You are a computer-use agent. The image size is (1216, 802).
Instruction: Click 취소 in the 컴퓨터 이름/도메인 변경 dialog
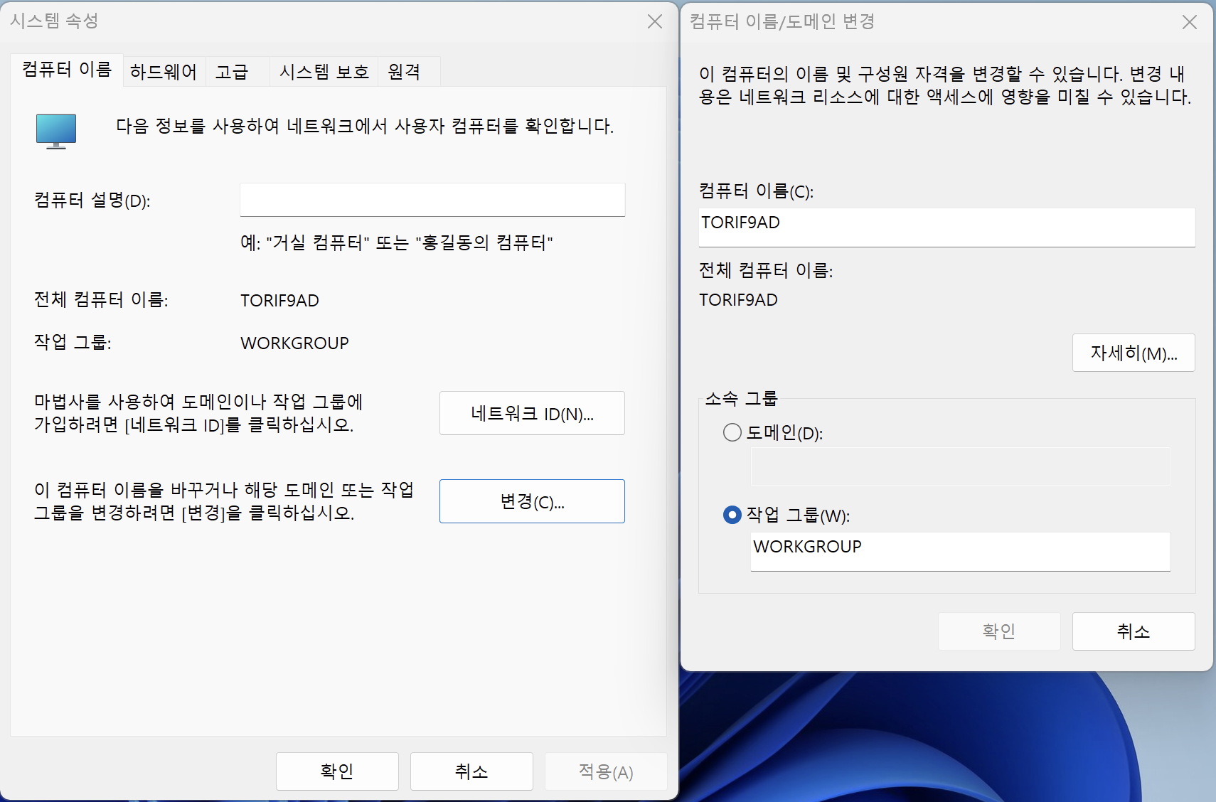point(1134,631)
